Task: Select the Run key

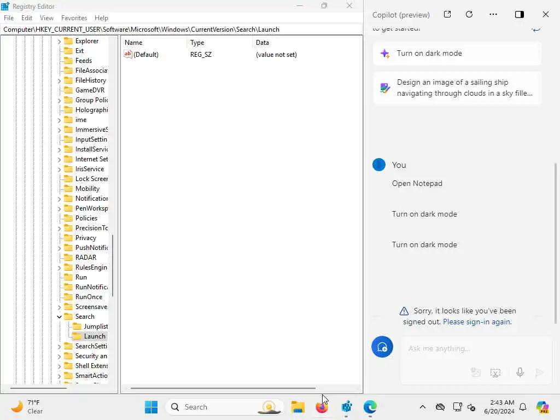Action: pyautogui.click(x=81, y=277)
